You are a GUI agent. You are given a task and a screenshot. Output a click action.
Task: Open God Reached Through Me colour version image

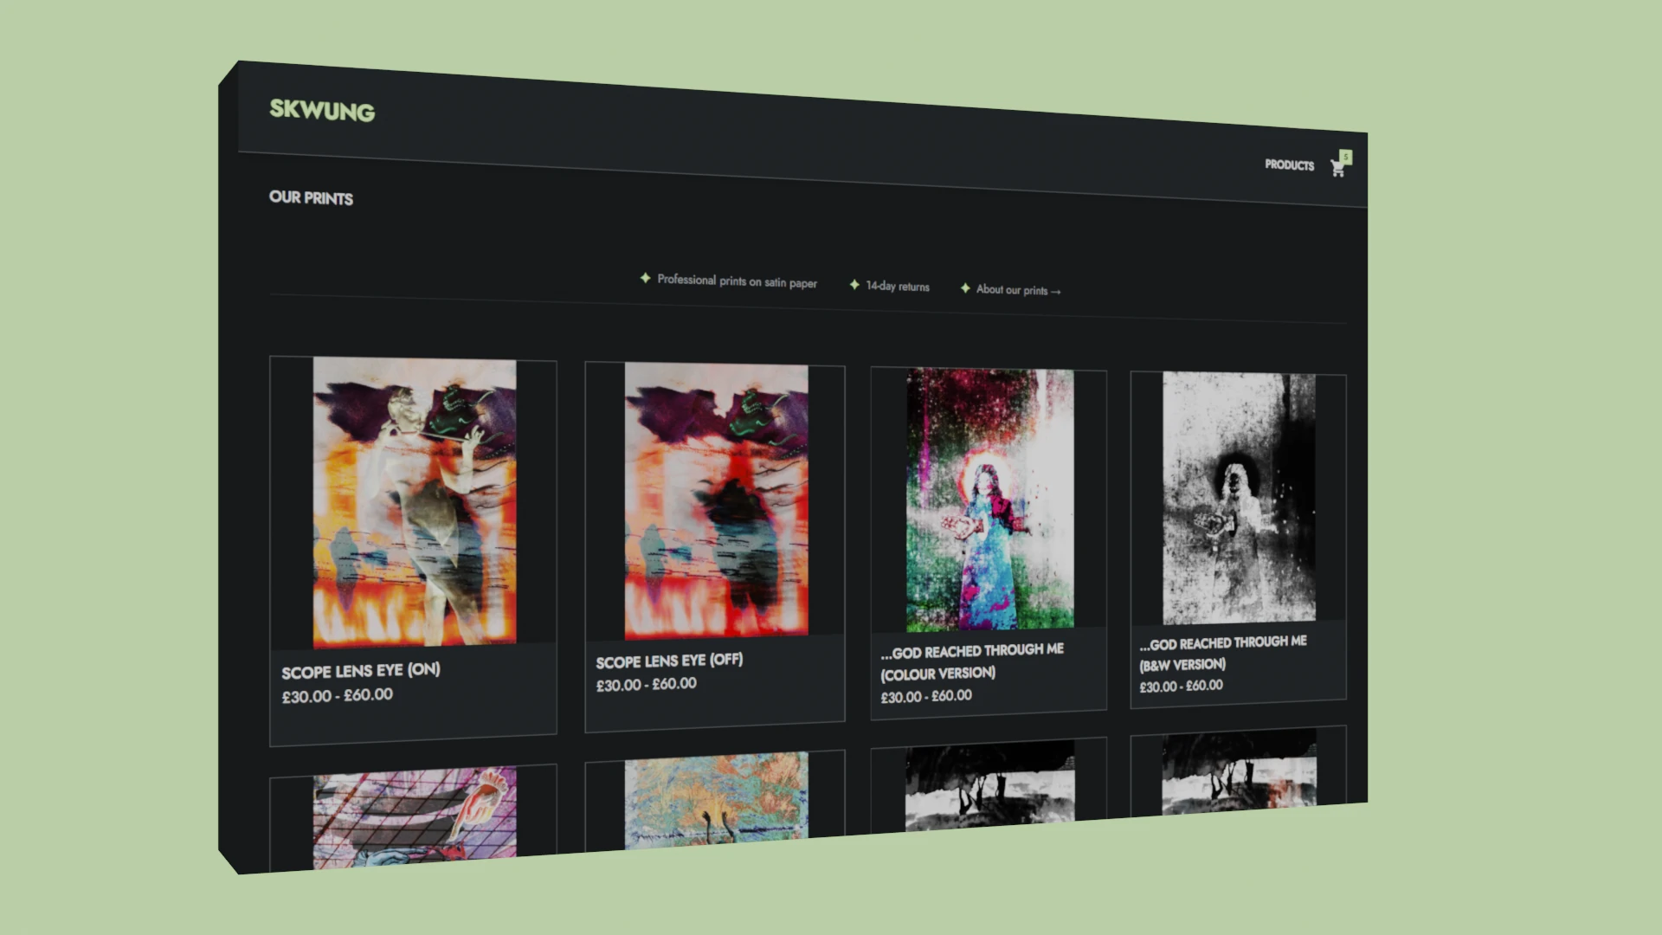(x=990, y=500)
